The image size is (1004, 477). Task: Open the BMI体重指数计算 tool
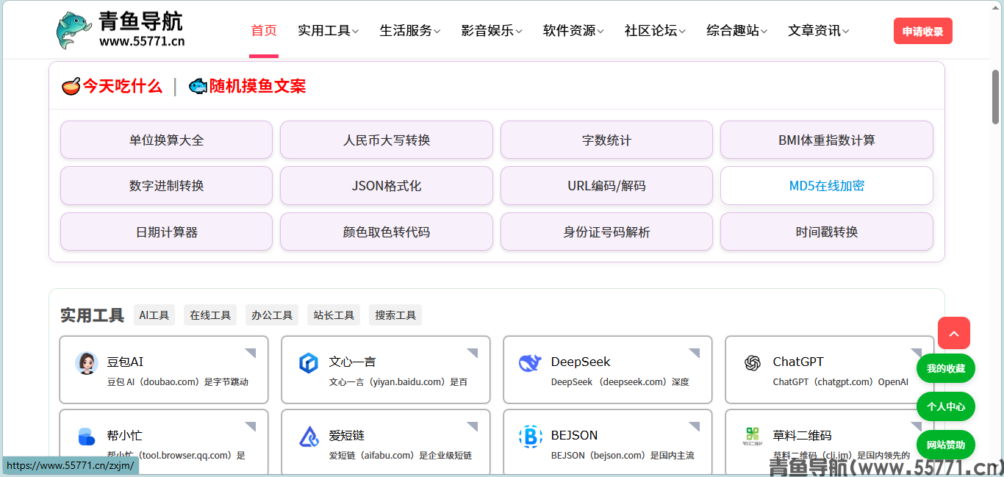coord(827,140)
